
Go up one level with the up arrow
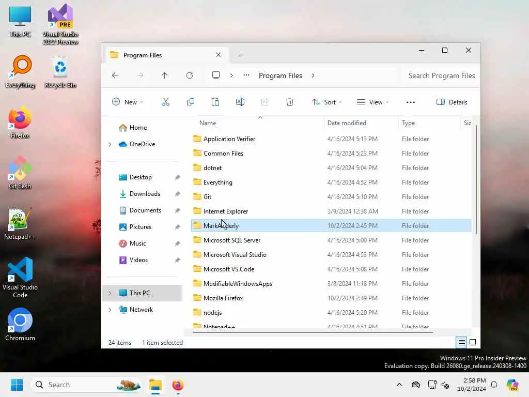(x=165, y=75)
